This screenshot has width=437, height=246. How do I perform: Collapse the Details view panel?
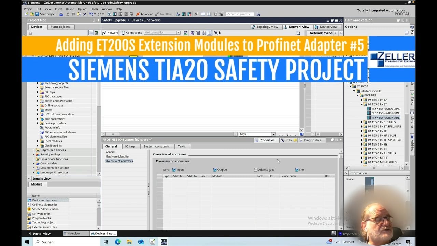(29, 178)
